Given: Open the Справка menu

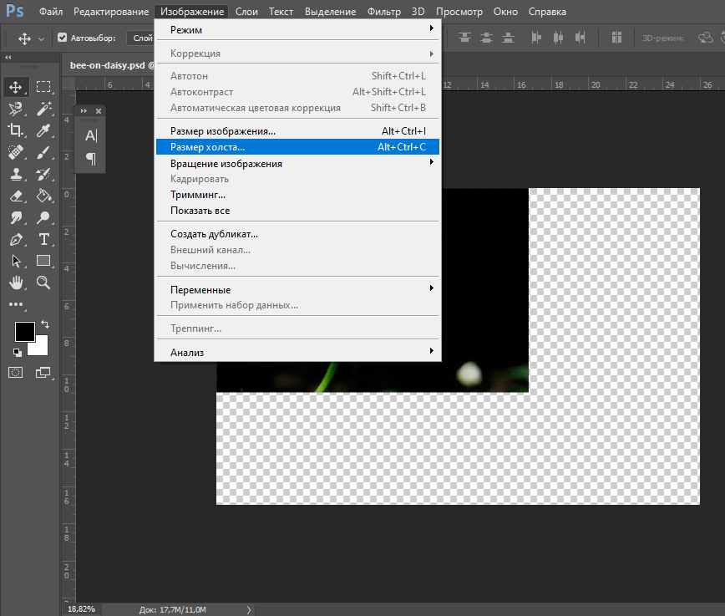Looking at the screenshot, I should point(547,12).
